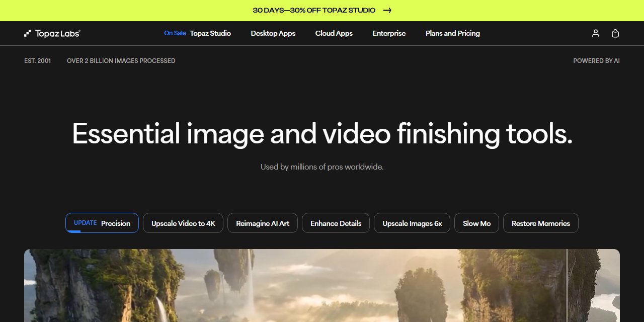The image size is (644, 322).
Task: Select the Precision update tab
Action: click(x=102, y=223)
